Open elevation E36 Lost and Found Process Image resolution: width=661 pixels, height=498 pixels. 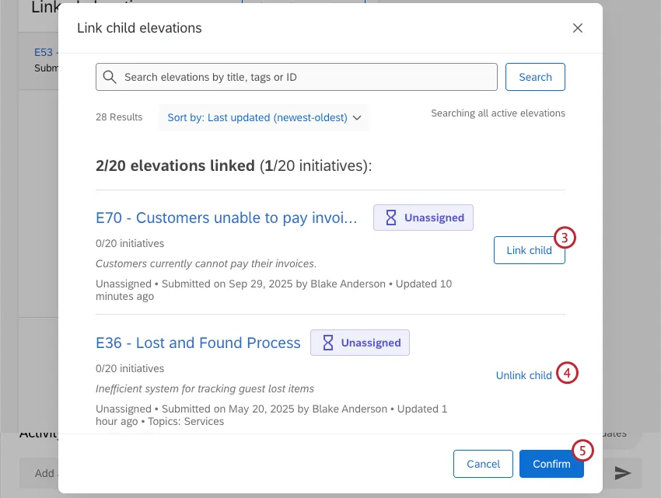tap(198, 342)
